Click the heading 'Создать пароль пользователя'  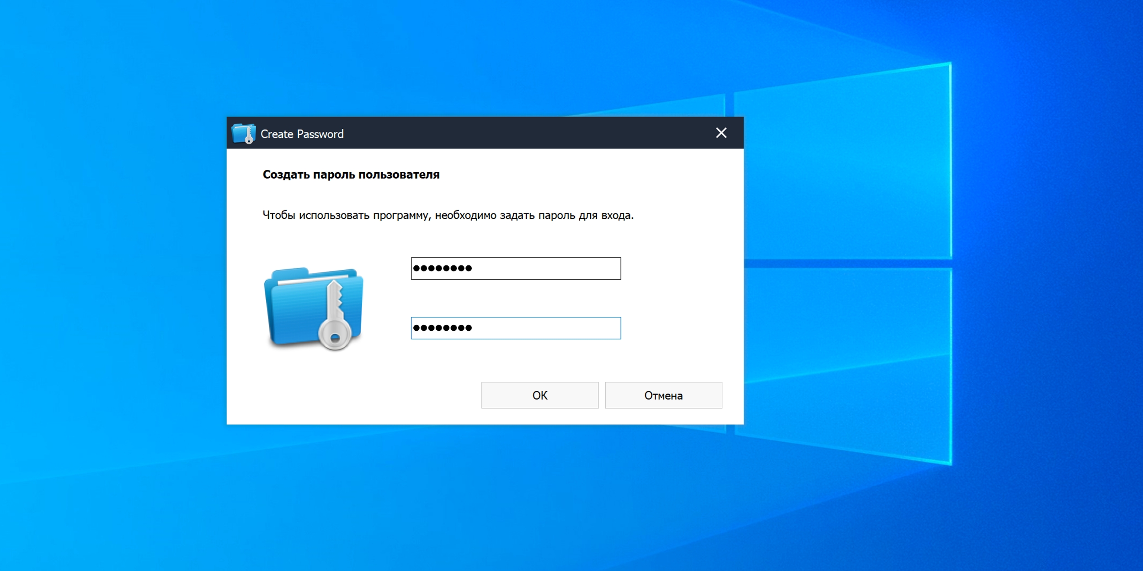351,174
